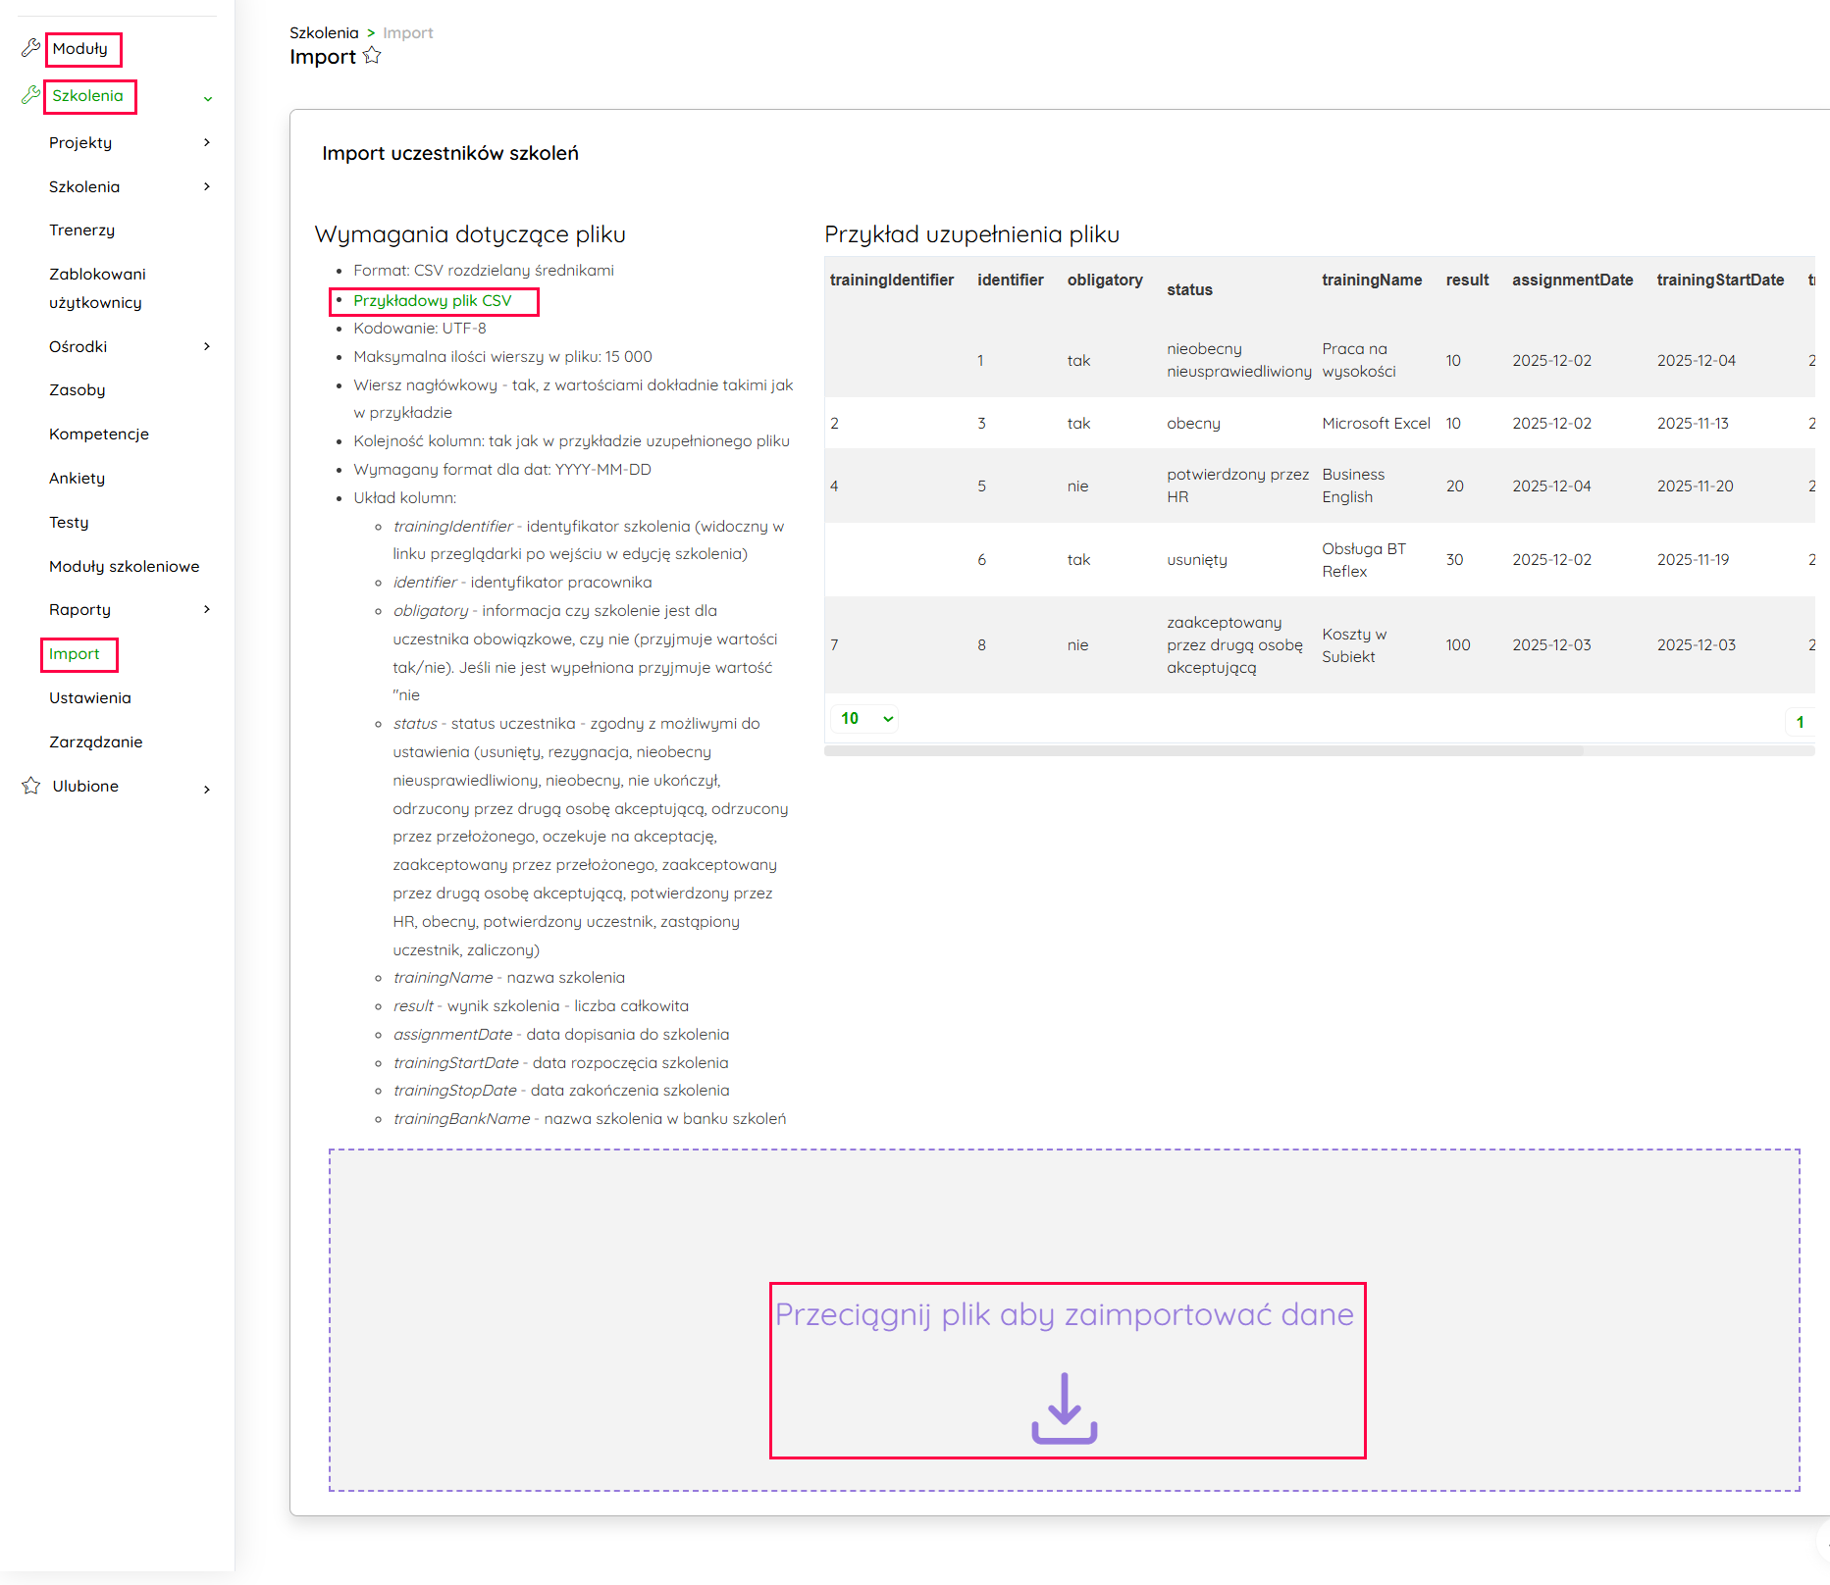Expand the Ulubione section arrow

pyautogui.click(x=207, y=789)
